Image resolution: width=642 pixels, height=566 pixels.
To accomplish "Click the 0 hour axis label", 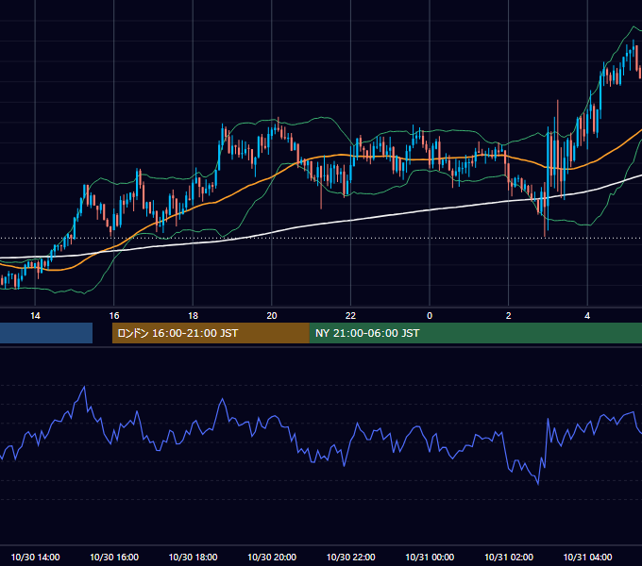I will (430, 316).
